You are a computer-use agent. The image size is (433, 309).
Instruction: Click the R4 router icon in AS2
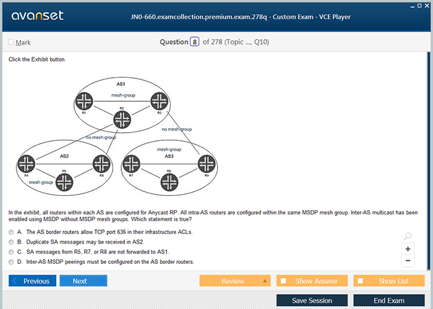26,164
